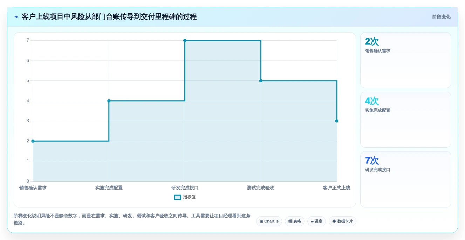Click the data point at 客户正式上线

tap(337, 121)
